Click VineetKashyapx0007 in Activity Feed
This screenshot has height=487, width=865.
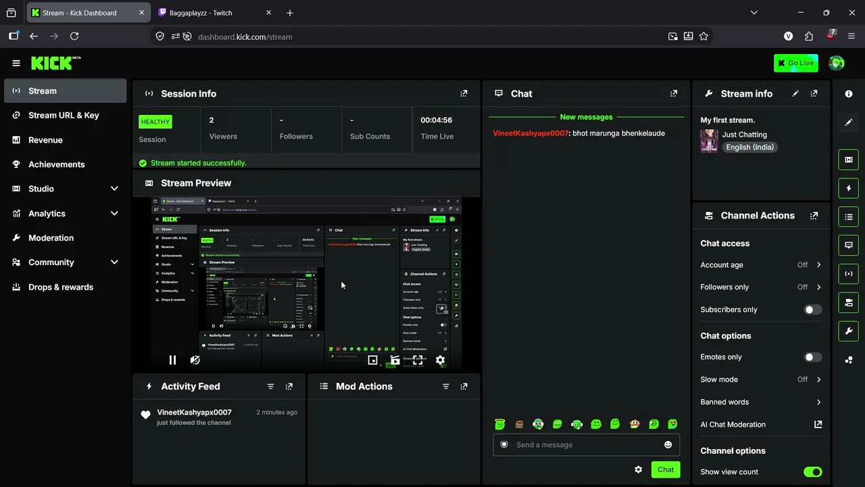click(195, 413)
